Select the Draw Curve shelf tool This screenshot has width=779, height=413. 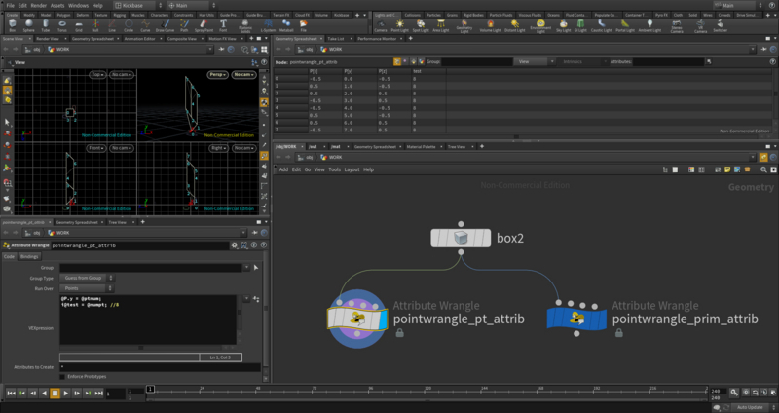[x=165, y=25]
